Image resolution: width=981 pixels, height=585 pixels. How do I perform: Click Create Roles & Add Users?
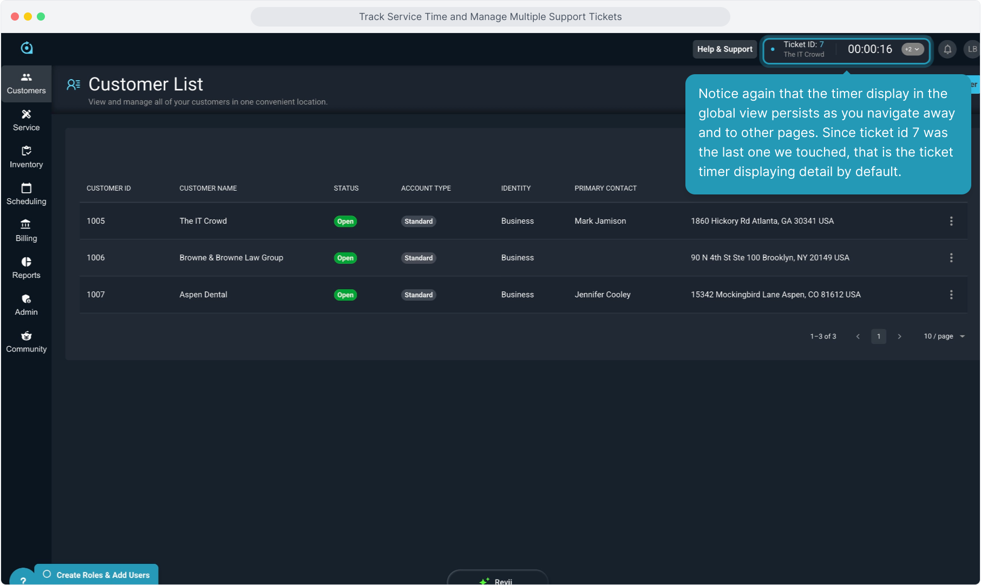(102, 575)
